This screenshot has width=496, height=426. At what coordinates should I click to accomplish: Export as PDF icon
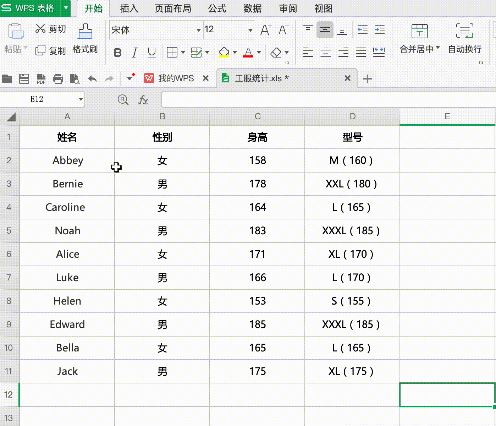point(41,78)
